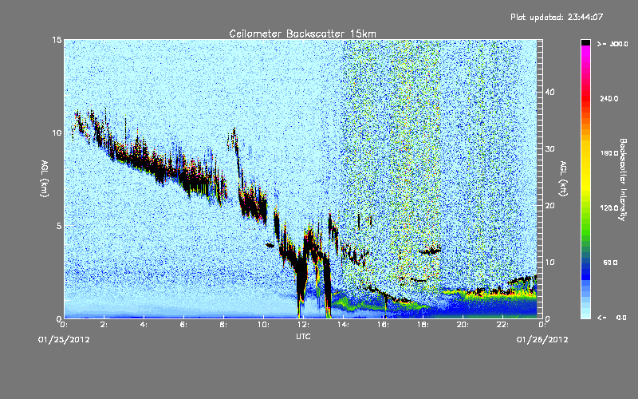Screen dimensions: 638x399
Task: Click the '<= 0.0' colorbar minimum label
Action: tap(612, 317)
